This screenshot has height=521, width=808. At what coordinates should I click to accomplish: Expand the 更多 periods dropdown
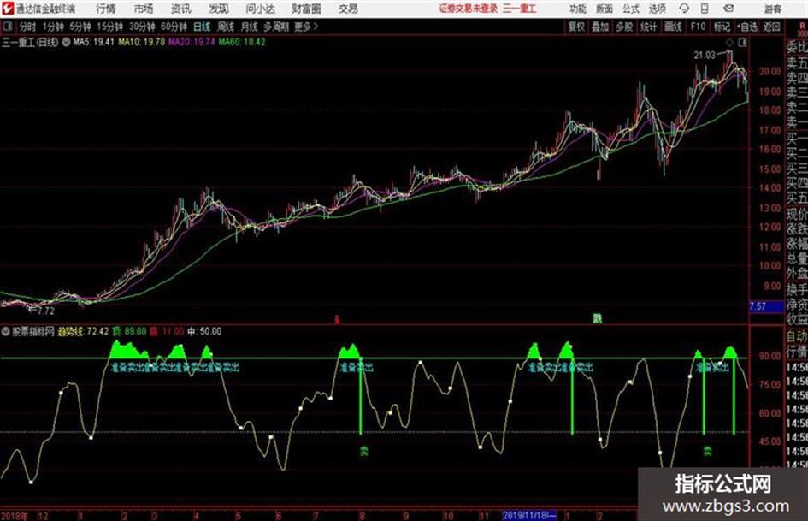(306, 27)
